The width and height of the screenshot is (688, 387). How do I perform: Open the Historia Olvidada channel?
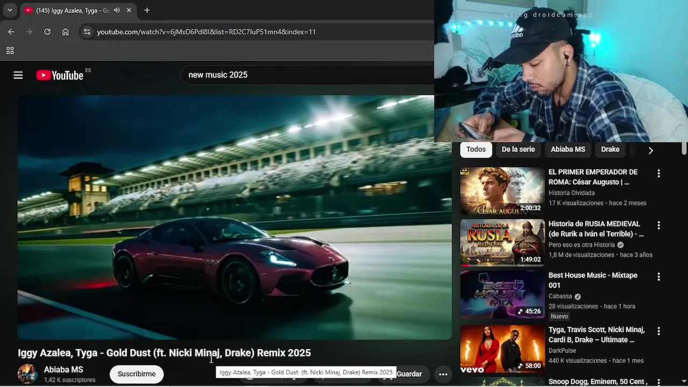tap(571, 193)
